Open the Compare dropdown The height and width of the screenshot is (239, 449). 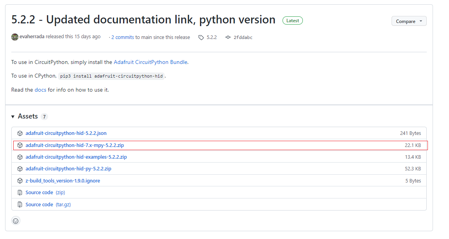click(409, 21)
